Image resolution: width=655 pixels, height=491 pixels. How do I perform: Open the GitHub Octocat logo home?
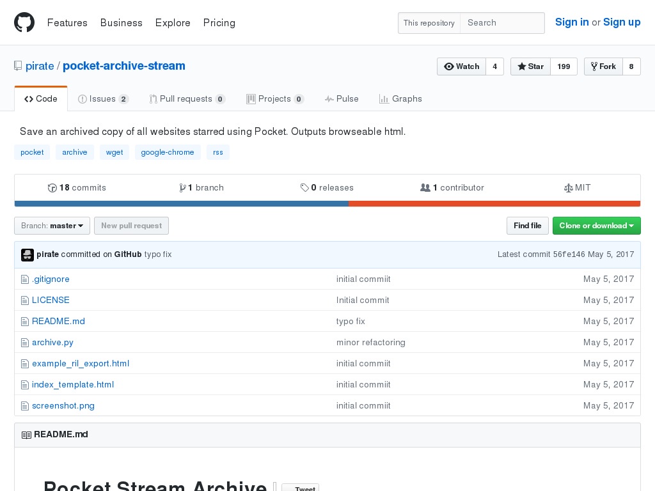tap(24, 22)
